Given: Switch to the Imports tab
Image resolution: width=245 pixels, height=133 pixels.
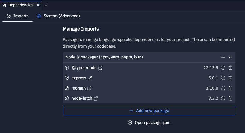Looking at the screenshot, I should (x=17, y=16).
